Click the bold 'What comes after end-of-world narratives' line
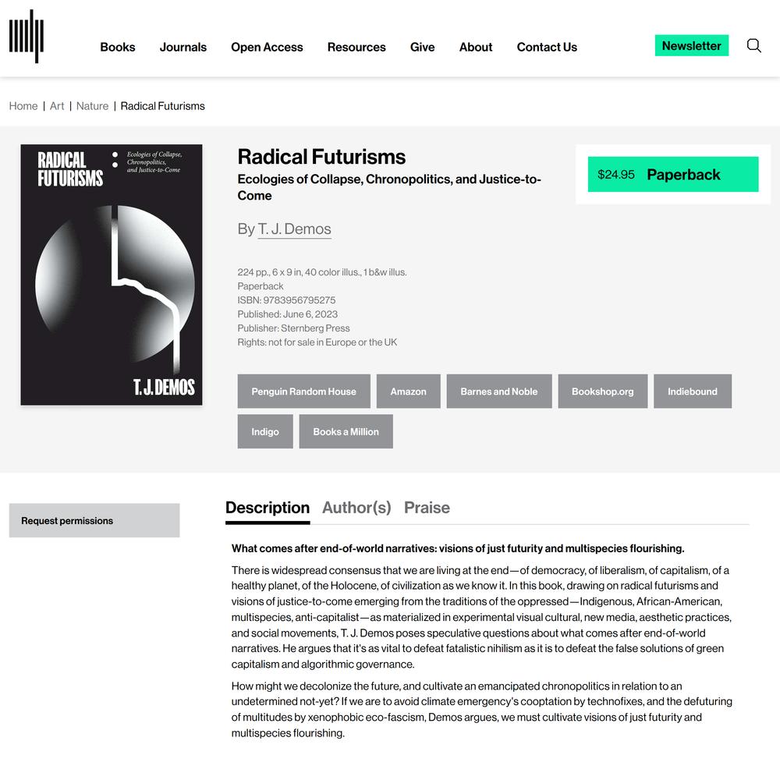 point(458,548)
